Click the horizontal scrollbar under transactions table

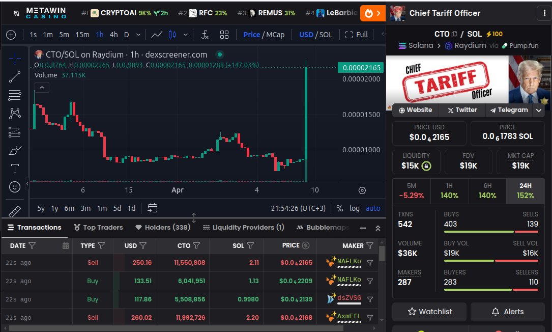176,328
